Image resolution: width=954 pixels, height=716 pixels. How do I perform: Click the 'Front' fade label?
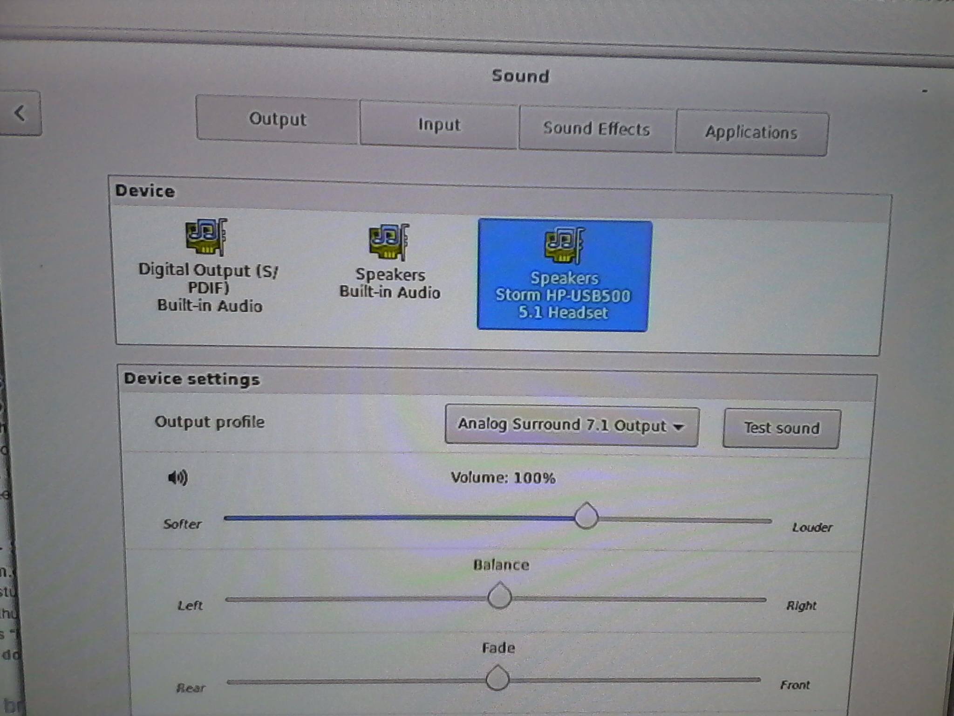tap(795, 685)
